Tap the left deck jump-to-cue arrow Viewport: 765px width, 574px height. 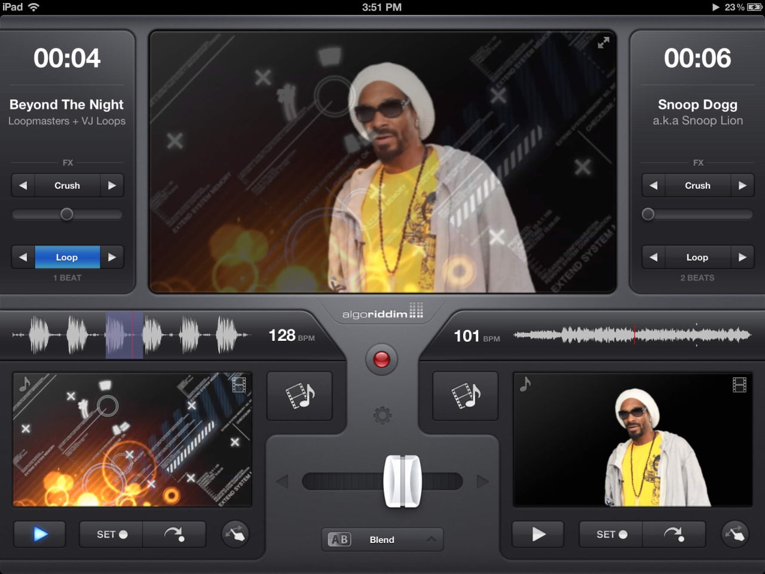pos(174,534)
